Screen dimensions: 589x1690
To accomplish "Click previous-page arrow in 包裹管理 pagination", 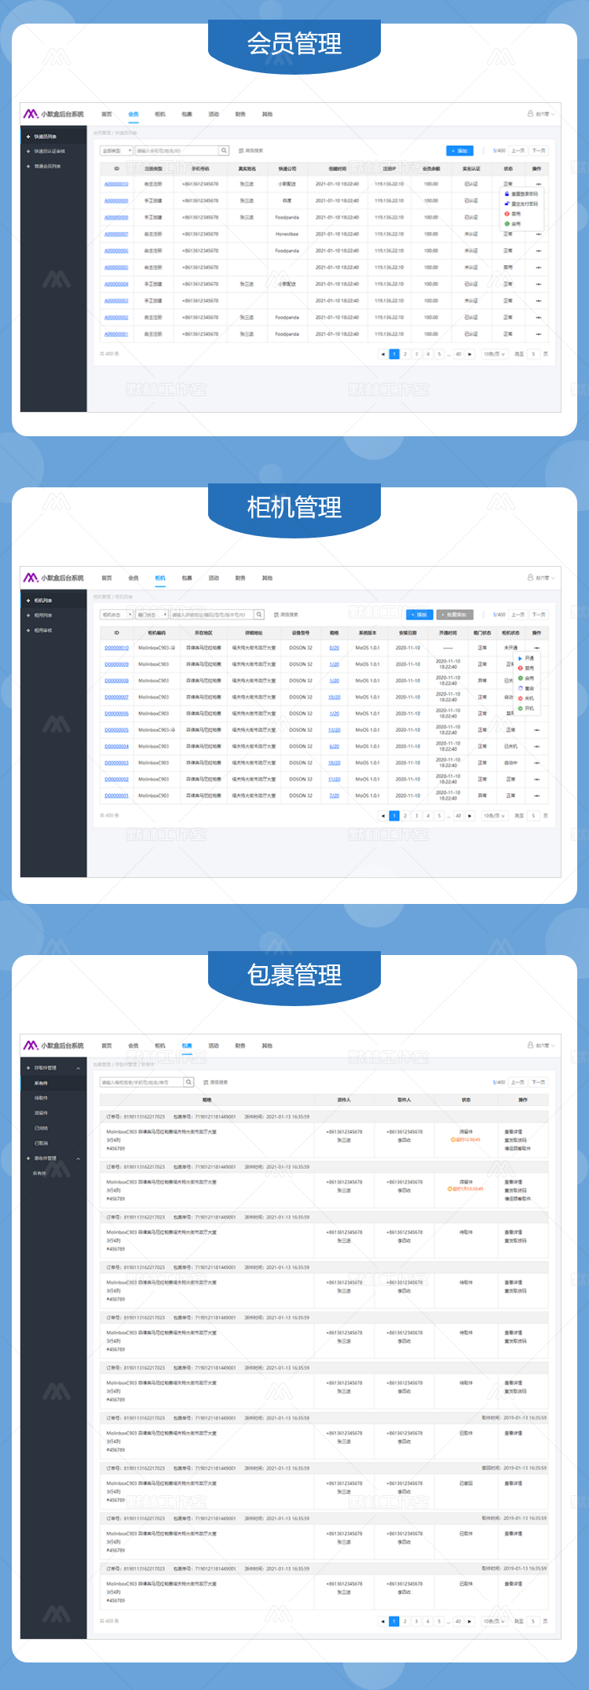I will (x=382, y=1621).
